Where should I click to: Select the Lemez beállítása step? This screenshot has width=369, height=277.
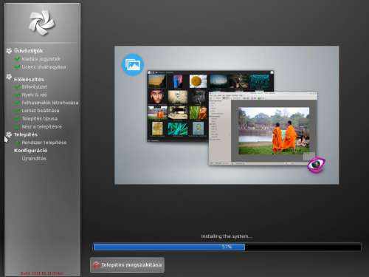(41, 111)
